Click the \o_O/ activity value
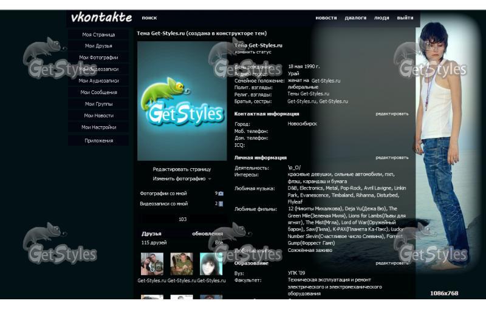This screenshot has height=309, width=486. point(294,168)
